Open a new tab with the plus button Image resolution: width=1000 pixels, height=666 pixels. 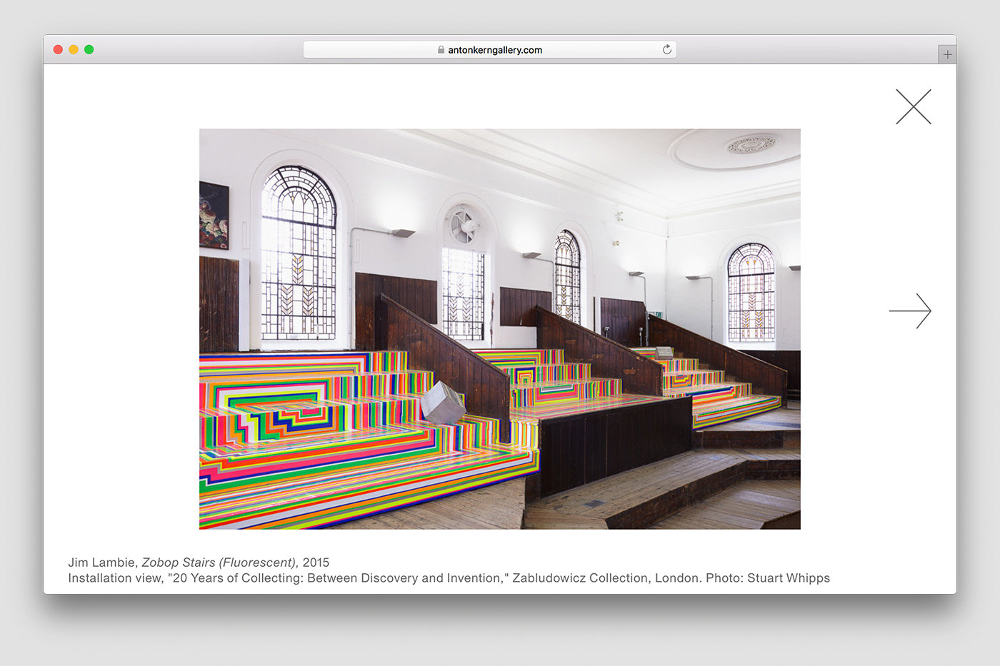pos(947,54)
